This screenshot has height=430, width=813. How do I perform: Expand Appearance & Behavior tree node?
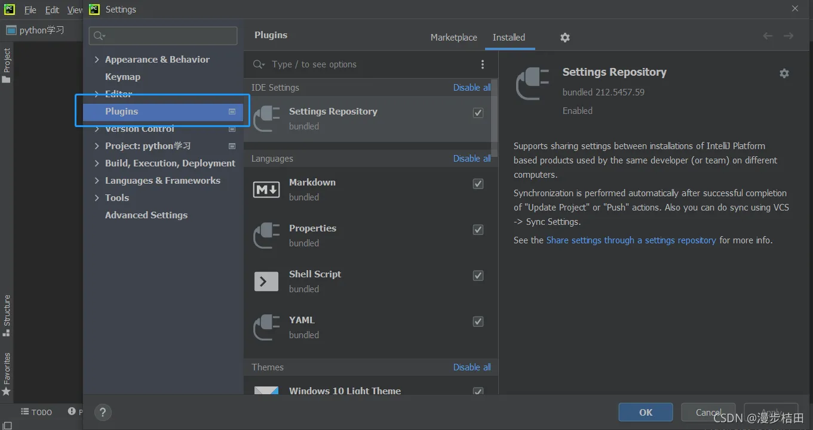pyautogui.click(x=97, y=60)
